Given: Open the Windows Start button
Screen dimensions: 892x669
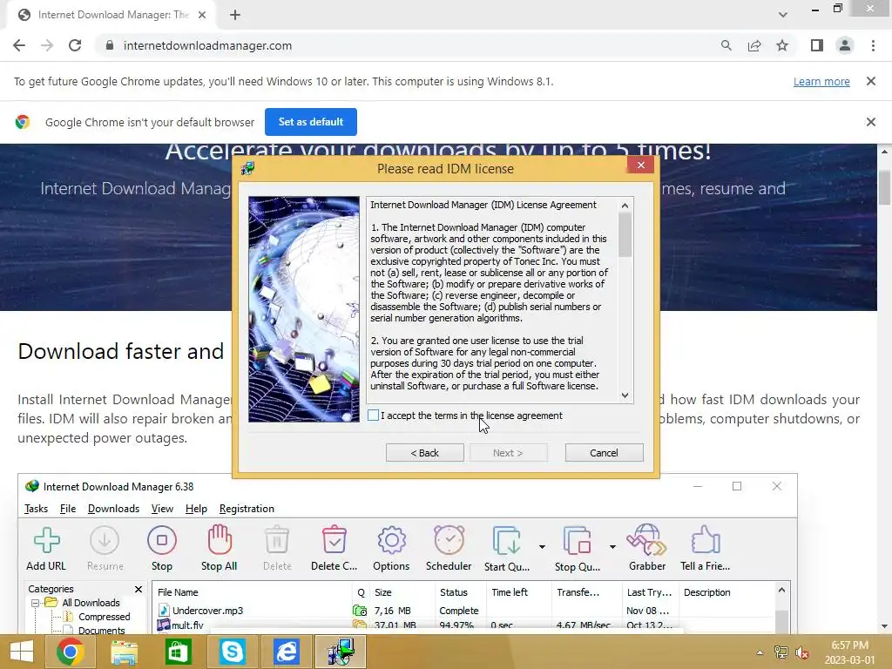Looking at the screenshot, I should coord(22,652).
